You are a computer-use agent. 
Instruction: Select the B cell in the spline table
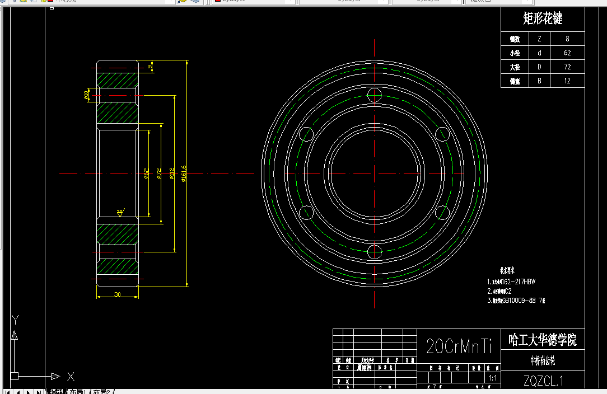click(x=539, y=81)
